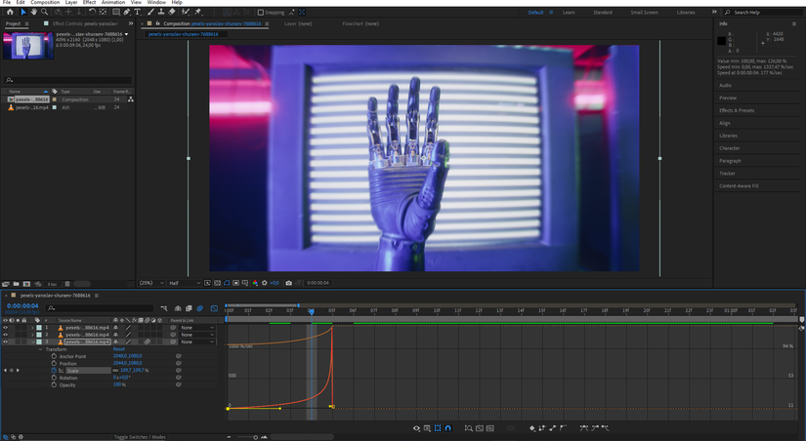Click the current time indicator playhead

[x=311, y=311]
